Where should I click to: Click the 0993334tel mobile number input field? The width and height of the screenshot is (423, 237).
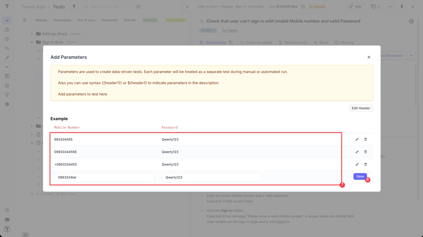coord(104,177)
